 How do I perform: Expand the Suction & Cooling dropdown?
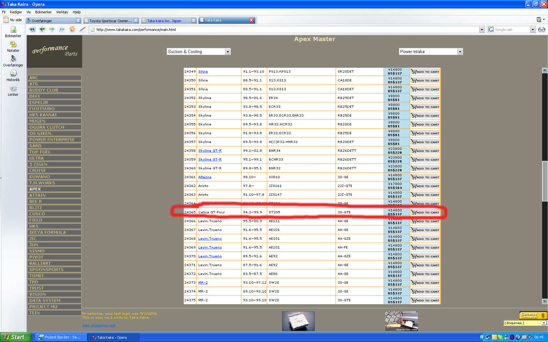point(228,52)
